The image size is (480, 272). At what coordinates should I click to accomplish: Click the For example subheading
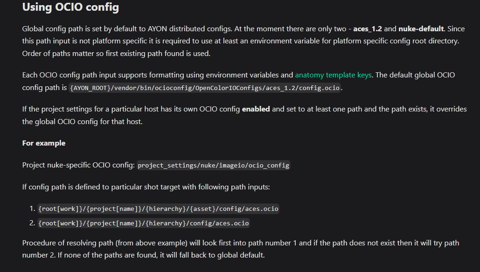(x=44, y=143)
